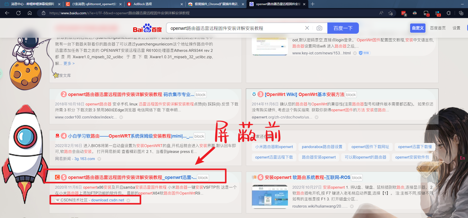Screen dimensions: 468x218
Task: Search related: openwrt固件下载网址
Action: click(x=370, y=147)
